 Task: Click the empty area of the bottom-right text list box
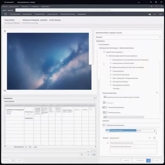click(133, 151)
